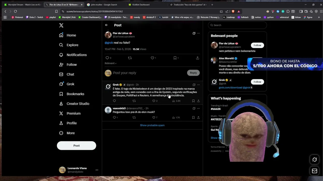Viewport: 323px width, 181px height.
Task: Open more options on Grok's reply
Action: [198, 85]
